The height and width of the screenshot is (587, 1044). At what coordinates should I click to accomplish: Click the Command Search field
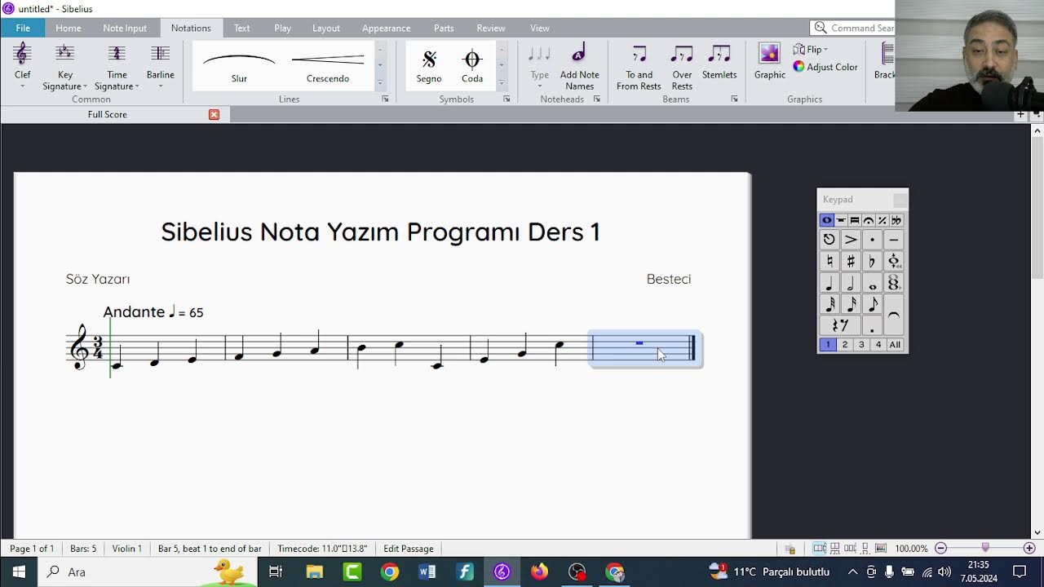click(854, 28)
